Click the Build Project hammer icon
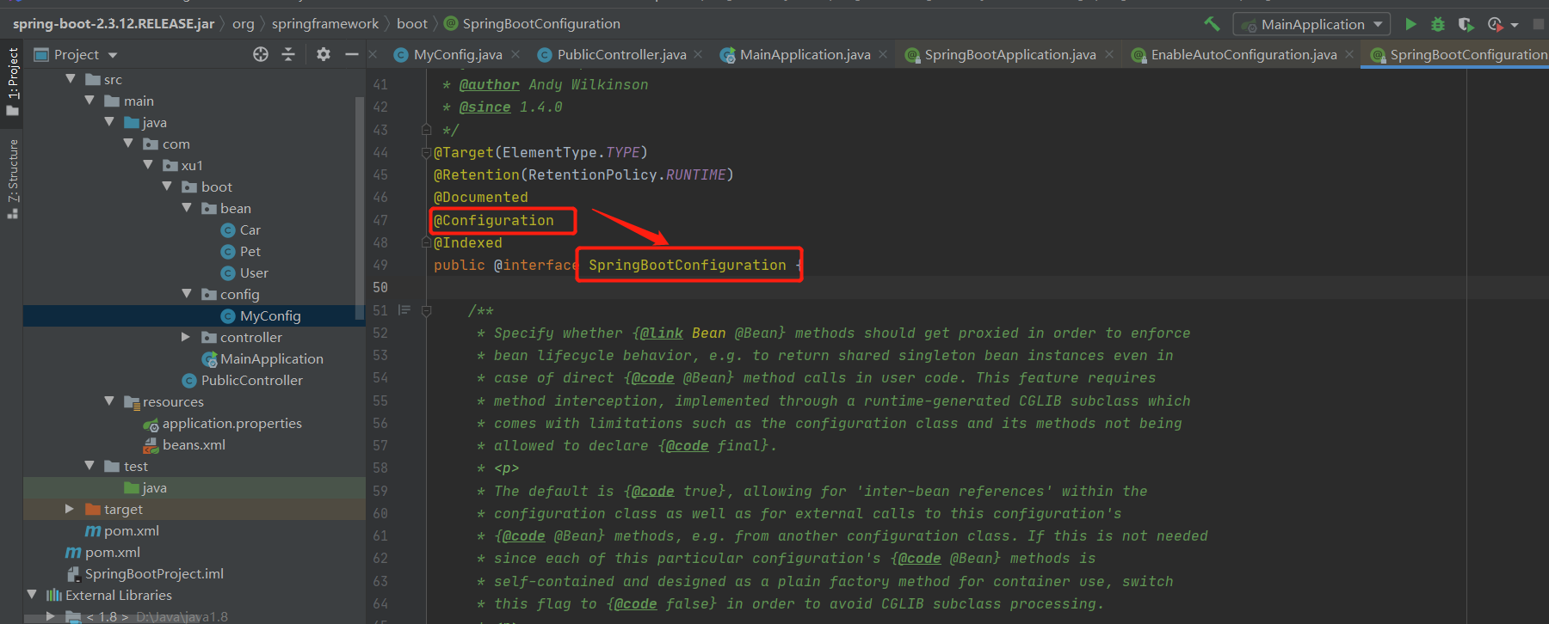 [x=1212, y=24]
